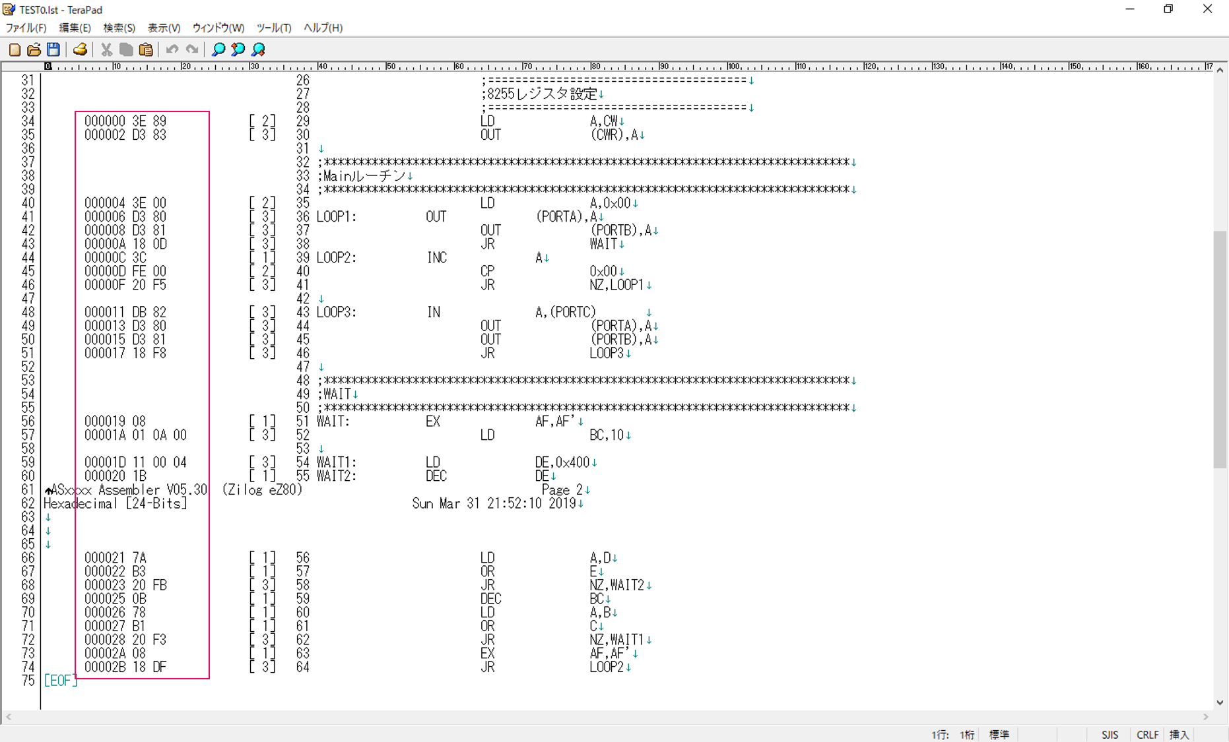Open the 表示(V) menu

[x=164, y=28]
